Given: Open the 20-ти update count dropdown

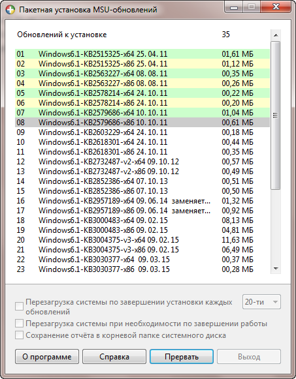Looking at the screenshot, I should point(261,301).
